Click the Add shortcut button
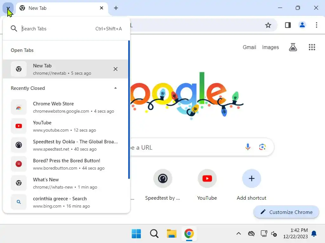Viewport: 325px width, 243px height. point(251,185)
